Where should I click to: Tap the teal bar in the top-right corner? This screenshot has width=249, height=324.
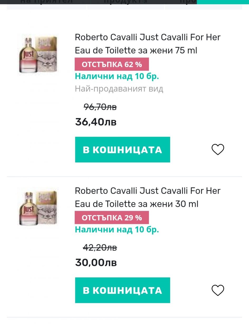223,2
